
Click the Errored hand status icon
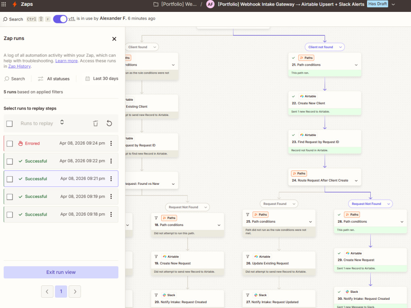[21, 143]
